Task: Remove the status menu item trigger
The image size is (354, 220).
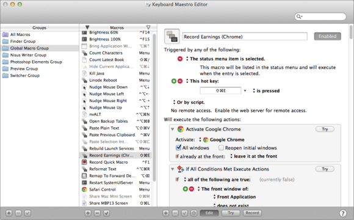Action: click(x=180, y=59)
